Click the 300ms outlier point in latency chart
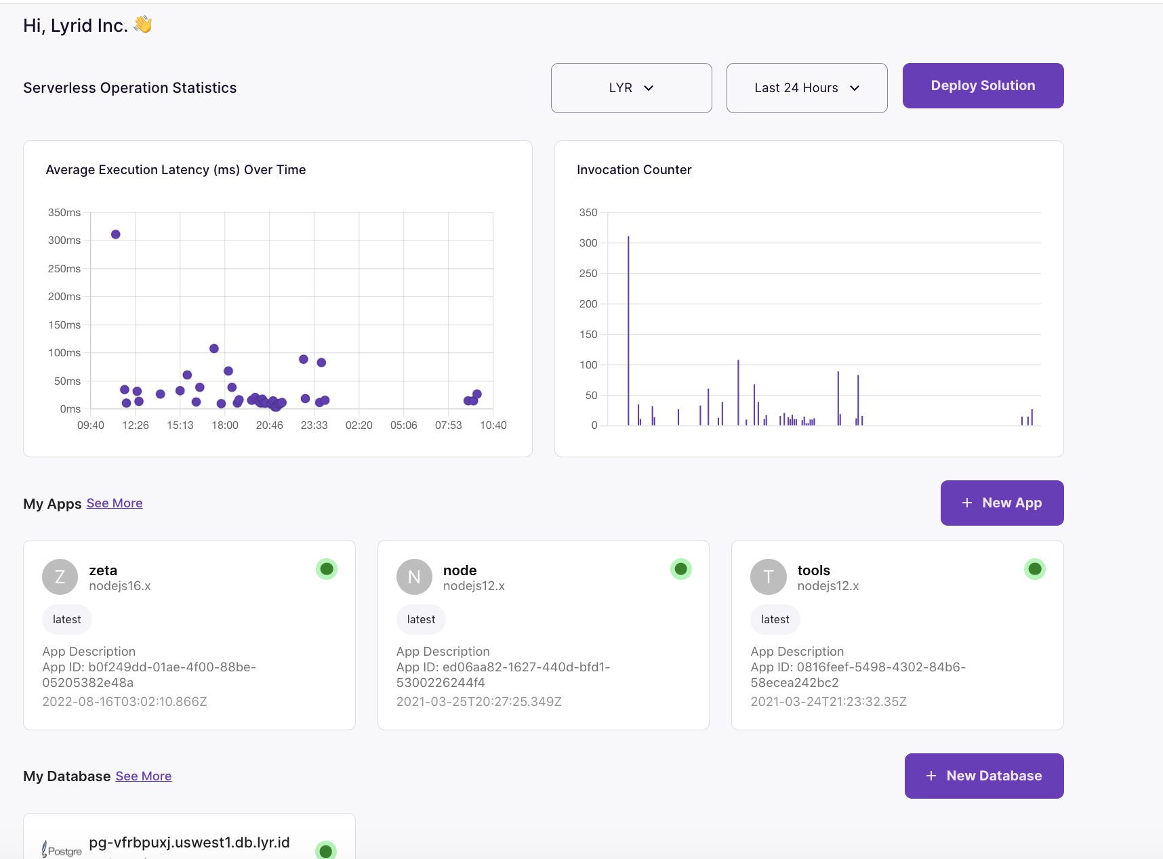The image size is (1163, 859). click(116, 234)
